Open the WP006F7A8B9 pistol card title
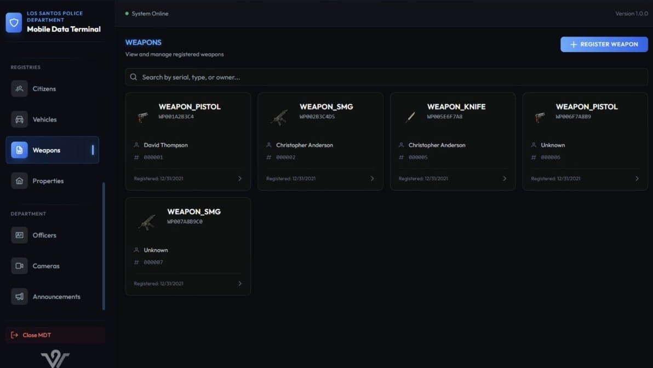The width and height of the screenshot is (653, 368). click(586, 107)
